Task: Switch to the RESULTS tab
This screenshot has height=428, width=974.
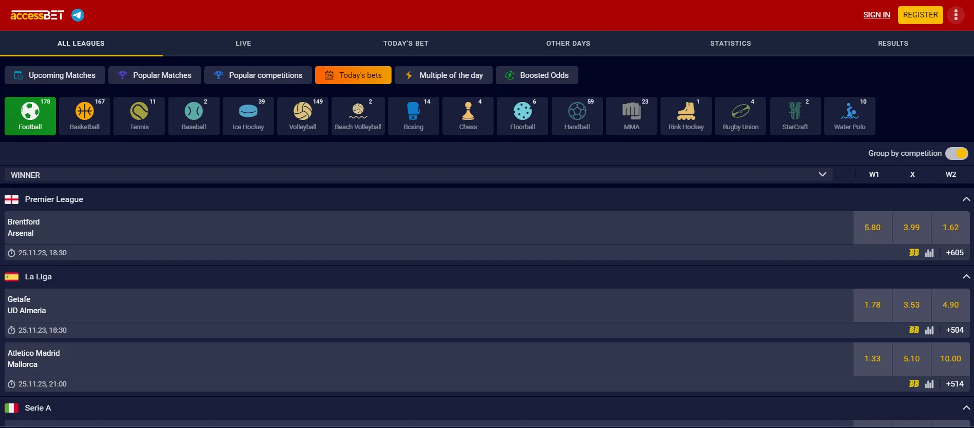Action: pyautogui.click(x=893, y=44)
